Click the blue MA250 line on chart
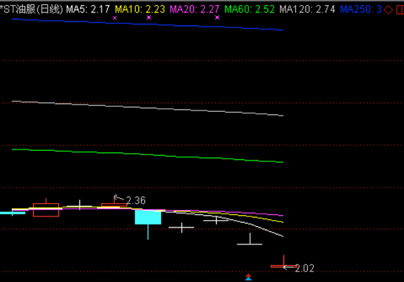Viewport: 404px width, 282px height. pos(148,24)
